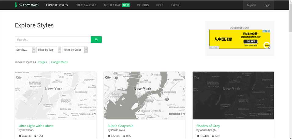Open the Ultra Light with Labels style
This screenshot has width=292, height=139.
pyautogui.click(x=36, y=126)
